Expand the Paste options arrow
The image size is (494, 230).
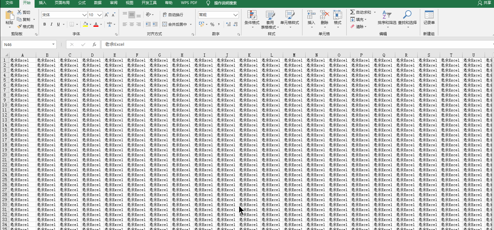10,27
